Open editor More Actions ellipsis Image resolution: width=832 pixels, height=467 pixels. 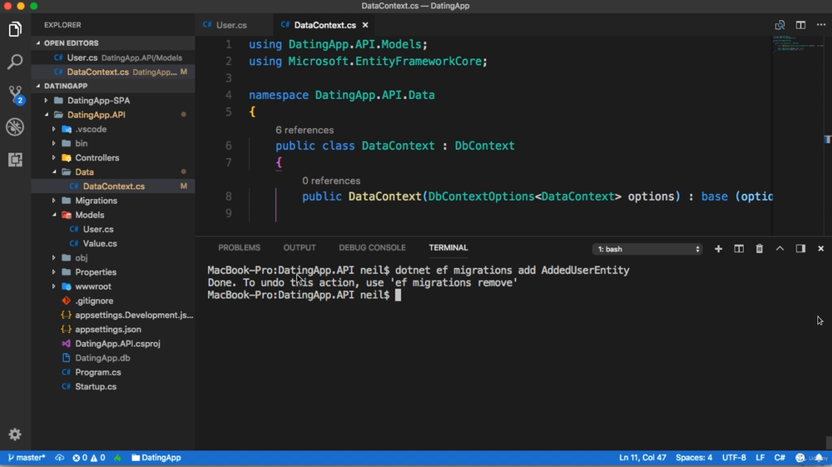tap(821, 25)
